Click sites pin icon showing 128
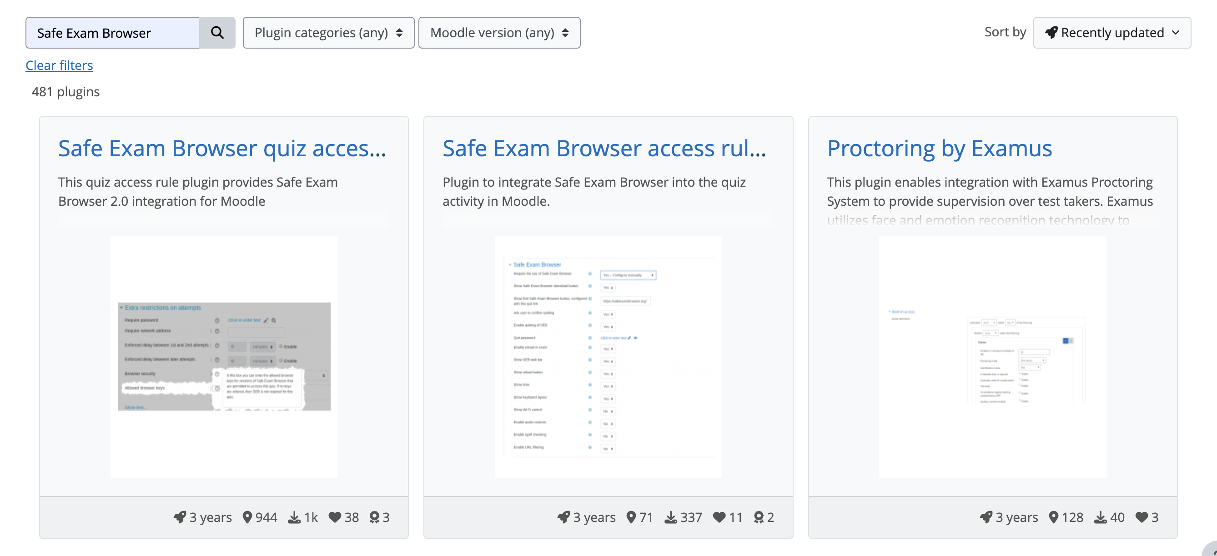1217x556 pixels. tap(1053, 517)
